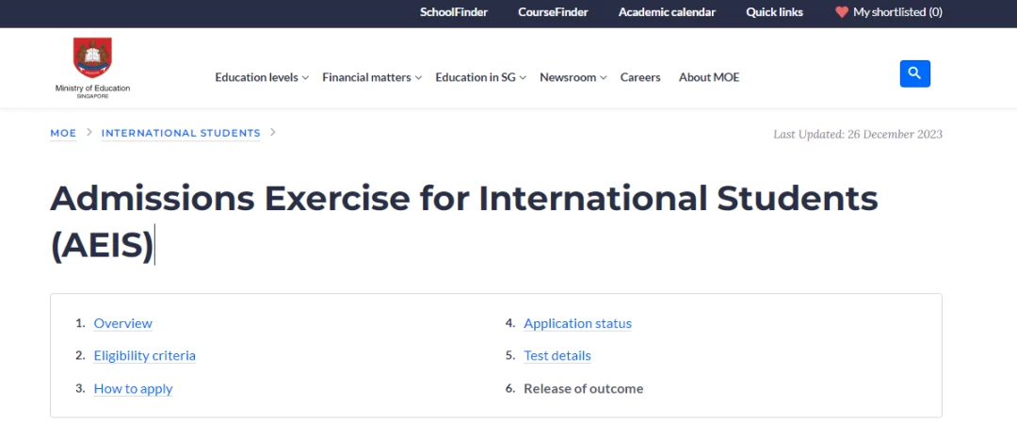Go to the How to apply section

click(x=133, y=389)
